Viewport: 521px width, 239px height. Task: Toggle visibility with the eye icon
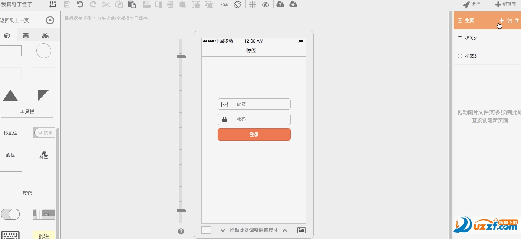coord(265,4)
